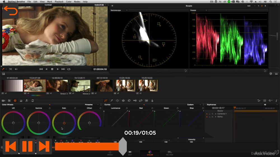Viewport: 280px width, 157px height.
Task: Click the orange video progress bar
Action: click(87, 146)
